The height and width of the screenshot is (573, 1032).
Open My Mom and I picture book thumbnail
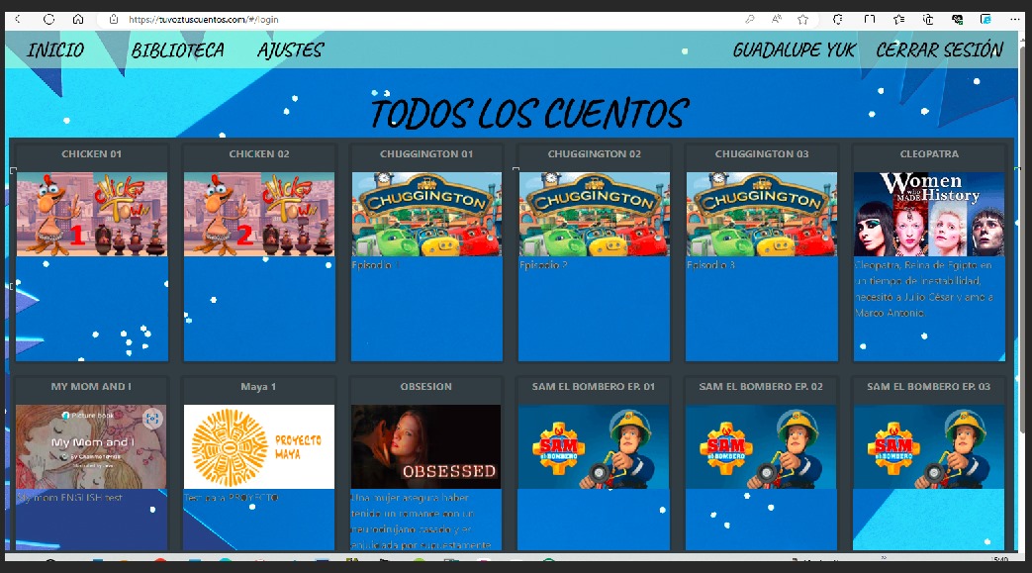(91, 446)
